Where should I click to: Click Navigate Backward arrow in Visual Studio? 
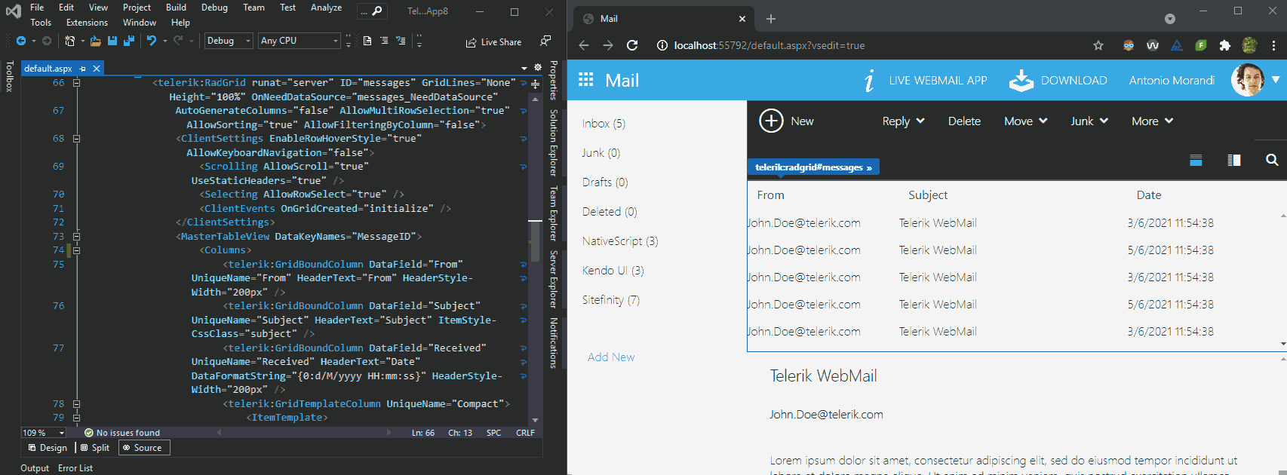tap(21, 41)
